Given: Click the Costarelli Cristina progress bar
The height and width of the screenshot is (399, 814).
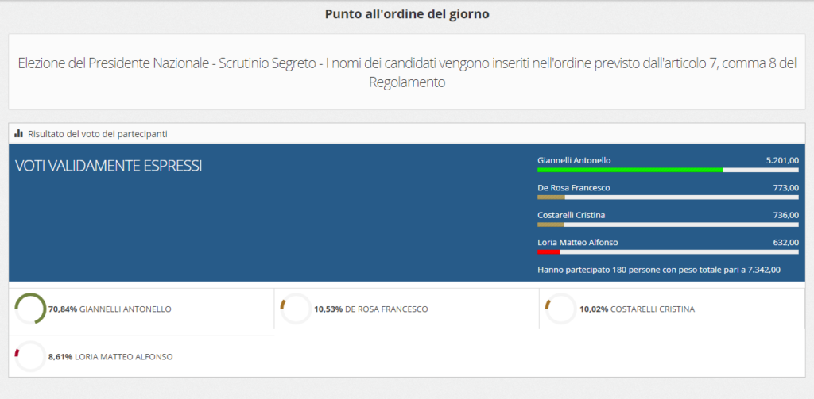Looking at the screenshot, I should (x=668, y=224).
